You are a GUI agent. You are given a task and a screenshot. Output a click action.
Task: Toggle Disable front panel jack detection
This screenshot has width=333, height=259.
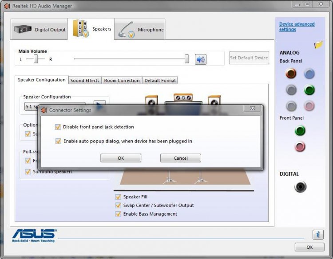coord(58,127)
